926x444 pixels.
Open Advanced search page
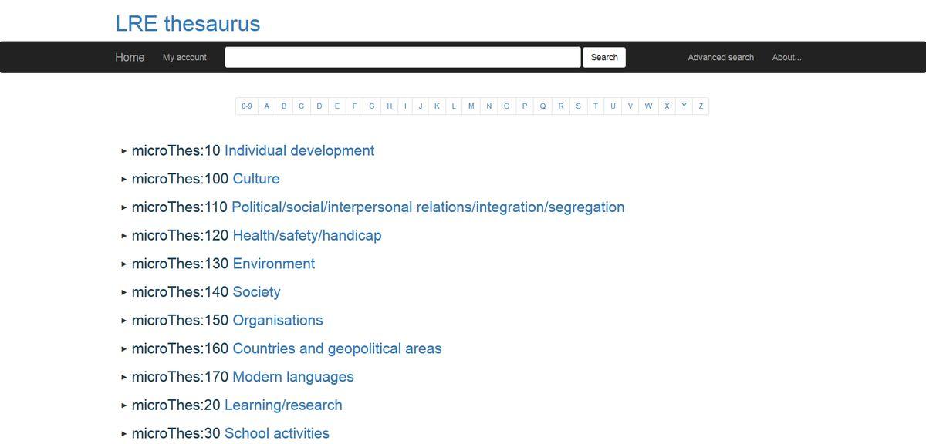(721, 57)
